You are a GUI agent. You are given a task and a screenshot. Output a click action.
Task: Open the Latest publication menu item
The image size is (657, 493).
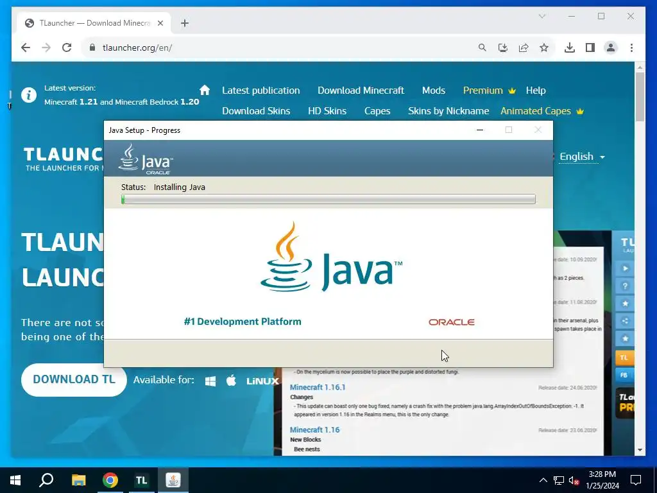pos(260,90)
